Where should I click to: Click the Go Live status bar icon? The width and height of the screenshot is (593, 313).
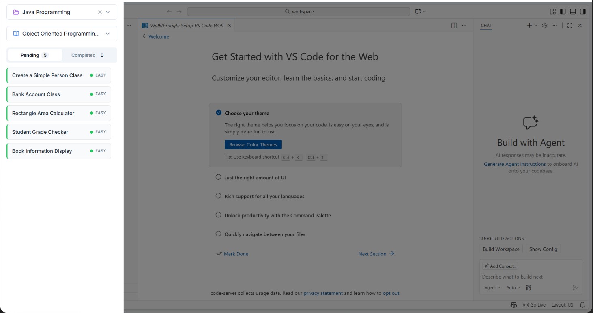point(534,304)
